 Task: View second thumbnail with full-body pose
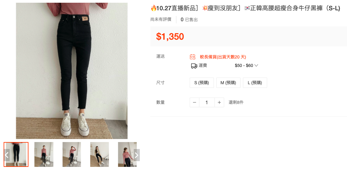[44, 154]
